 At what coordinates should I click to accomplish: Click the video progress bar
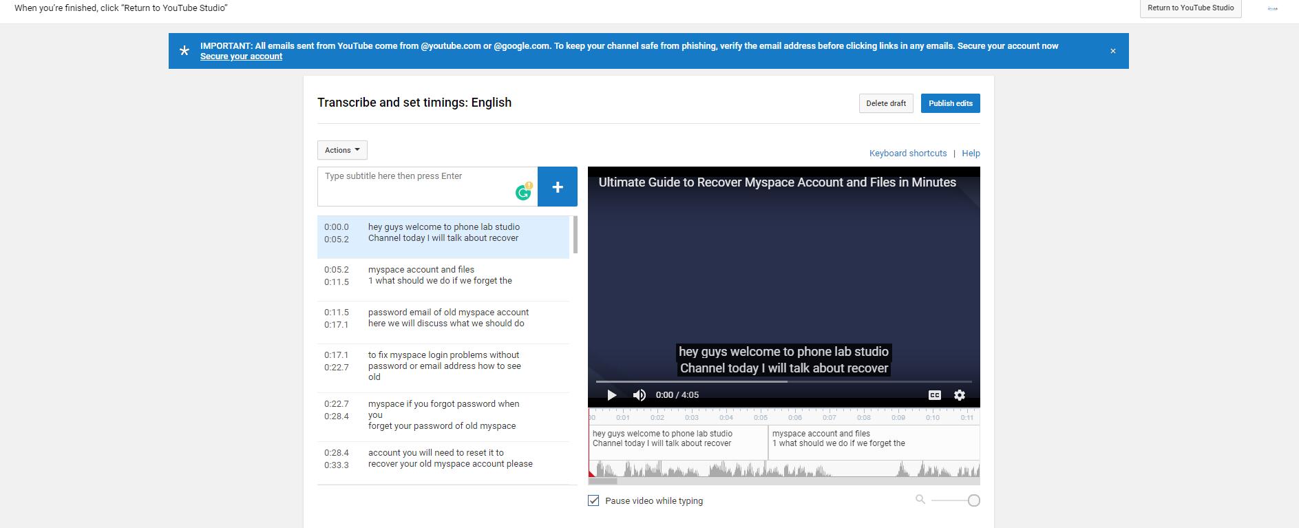pos(783,381)
